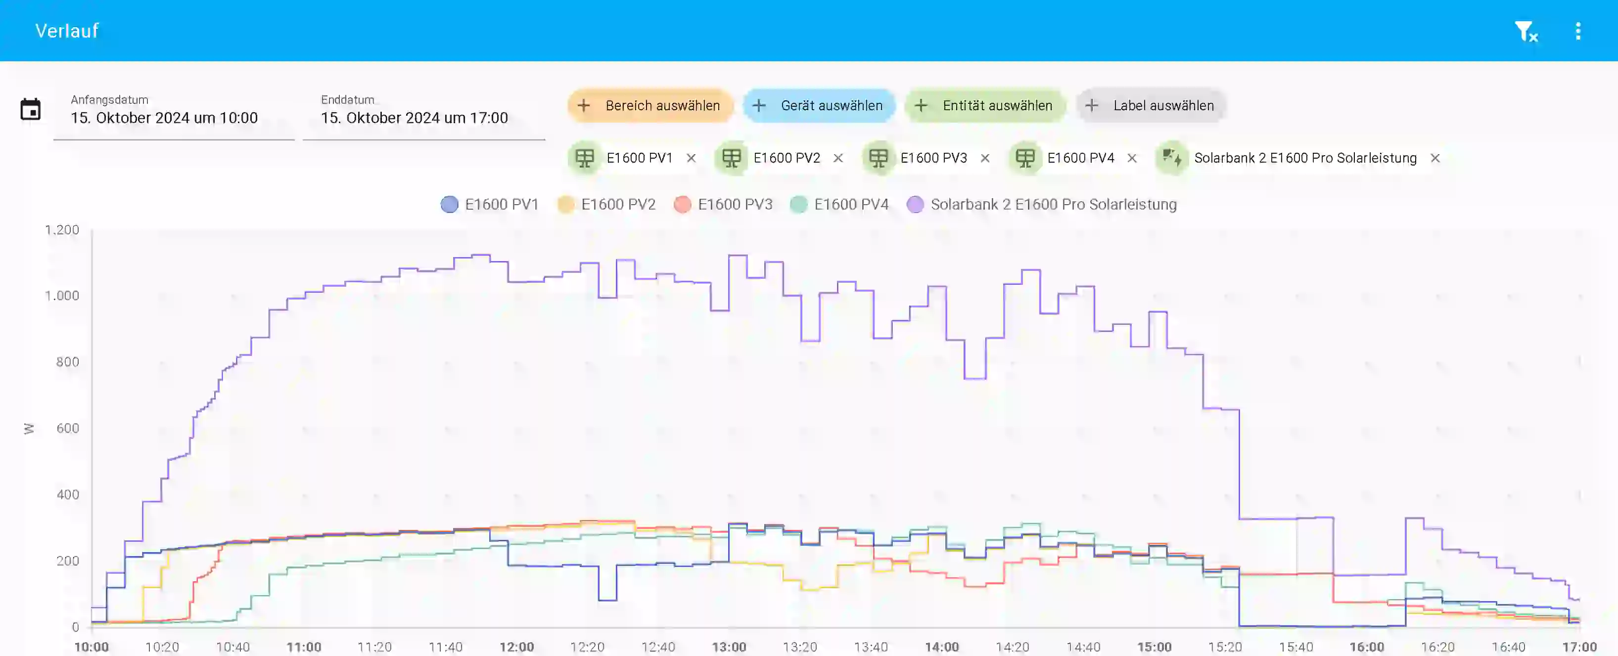Click the E1600 PV4 chip label

[1080, 158]
